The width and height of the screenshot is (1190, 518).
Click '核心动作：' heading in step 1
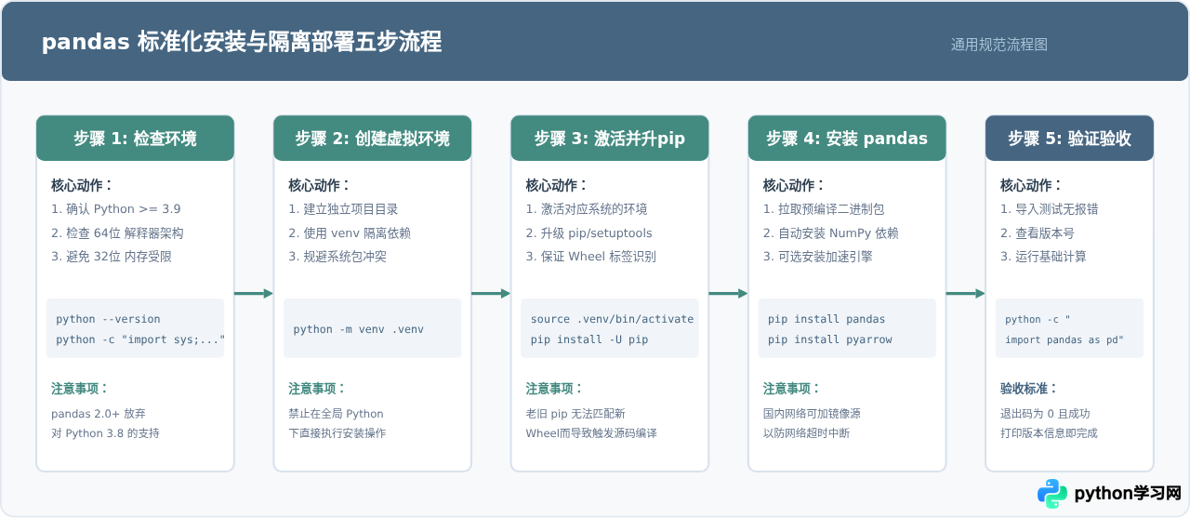coord(82,185)
